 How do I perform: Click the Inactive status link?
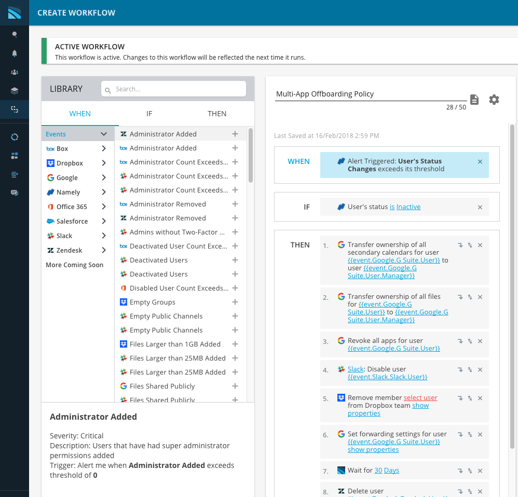point(408,206)
